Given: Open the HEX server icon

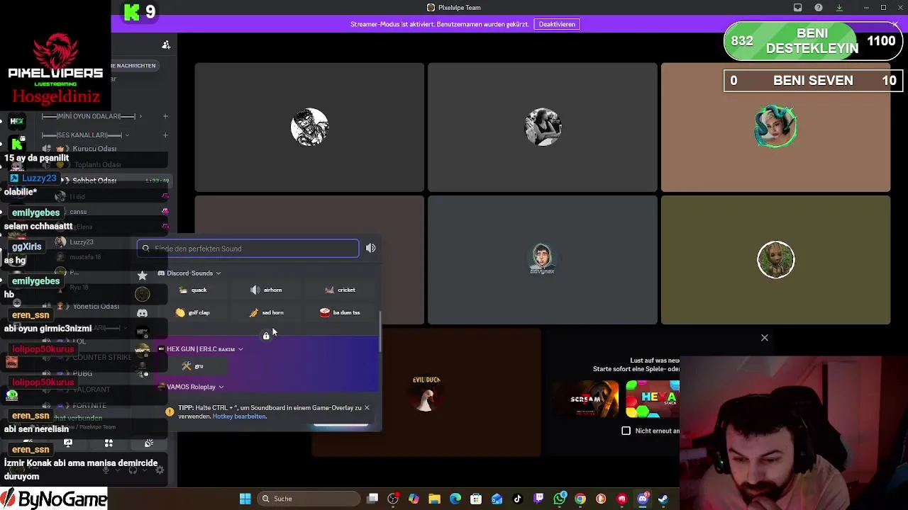Looking at the screenshot, I should 17,121.
